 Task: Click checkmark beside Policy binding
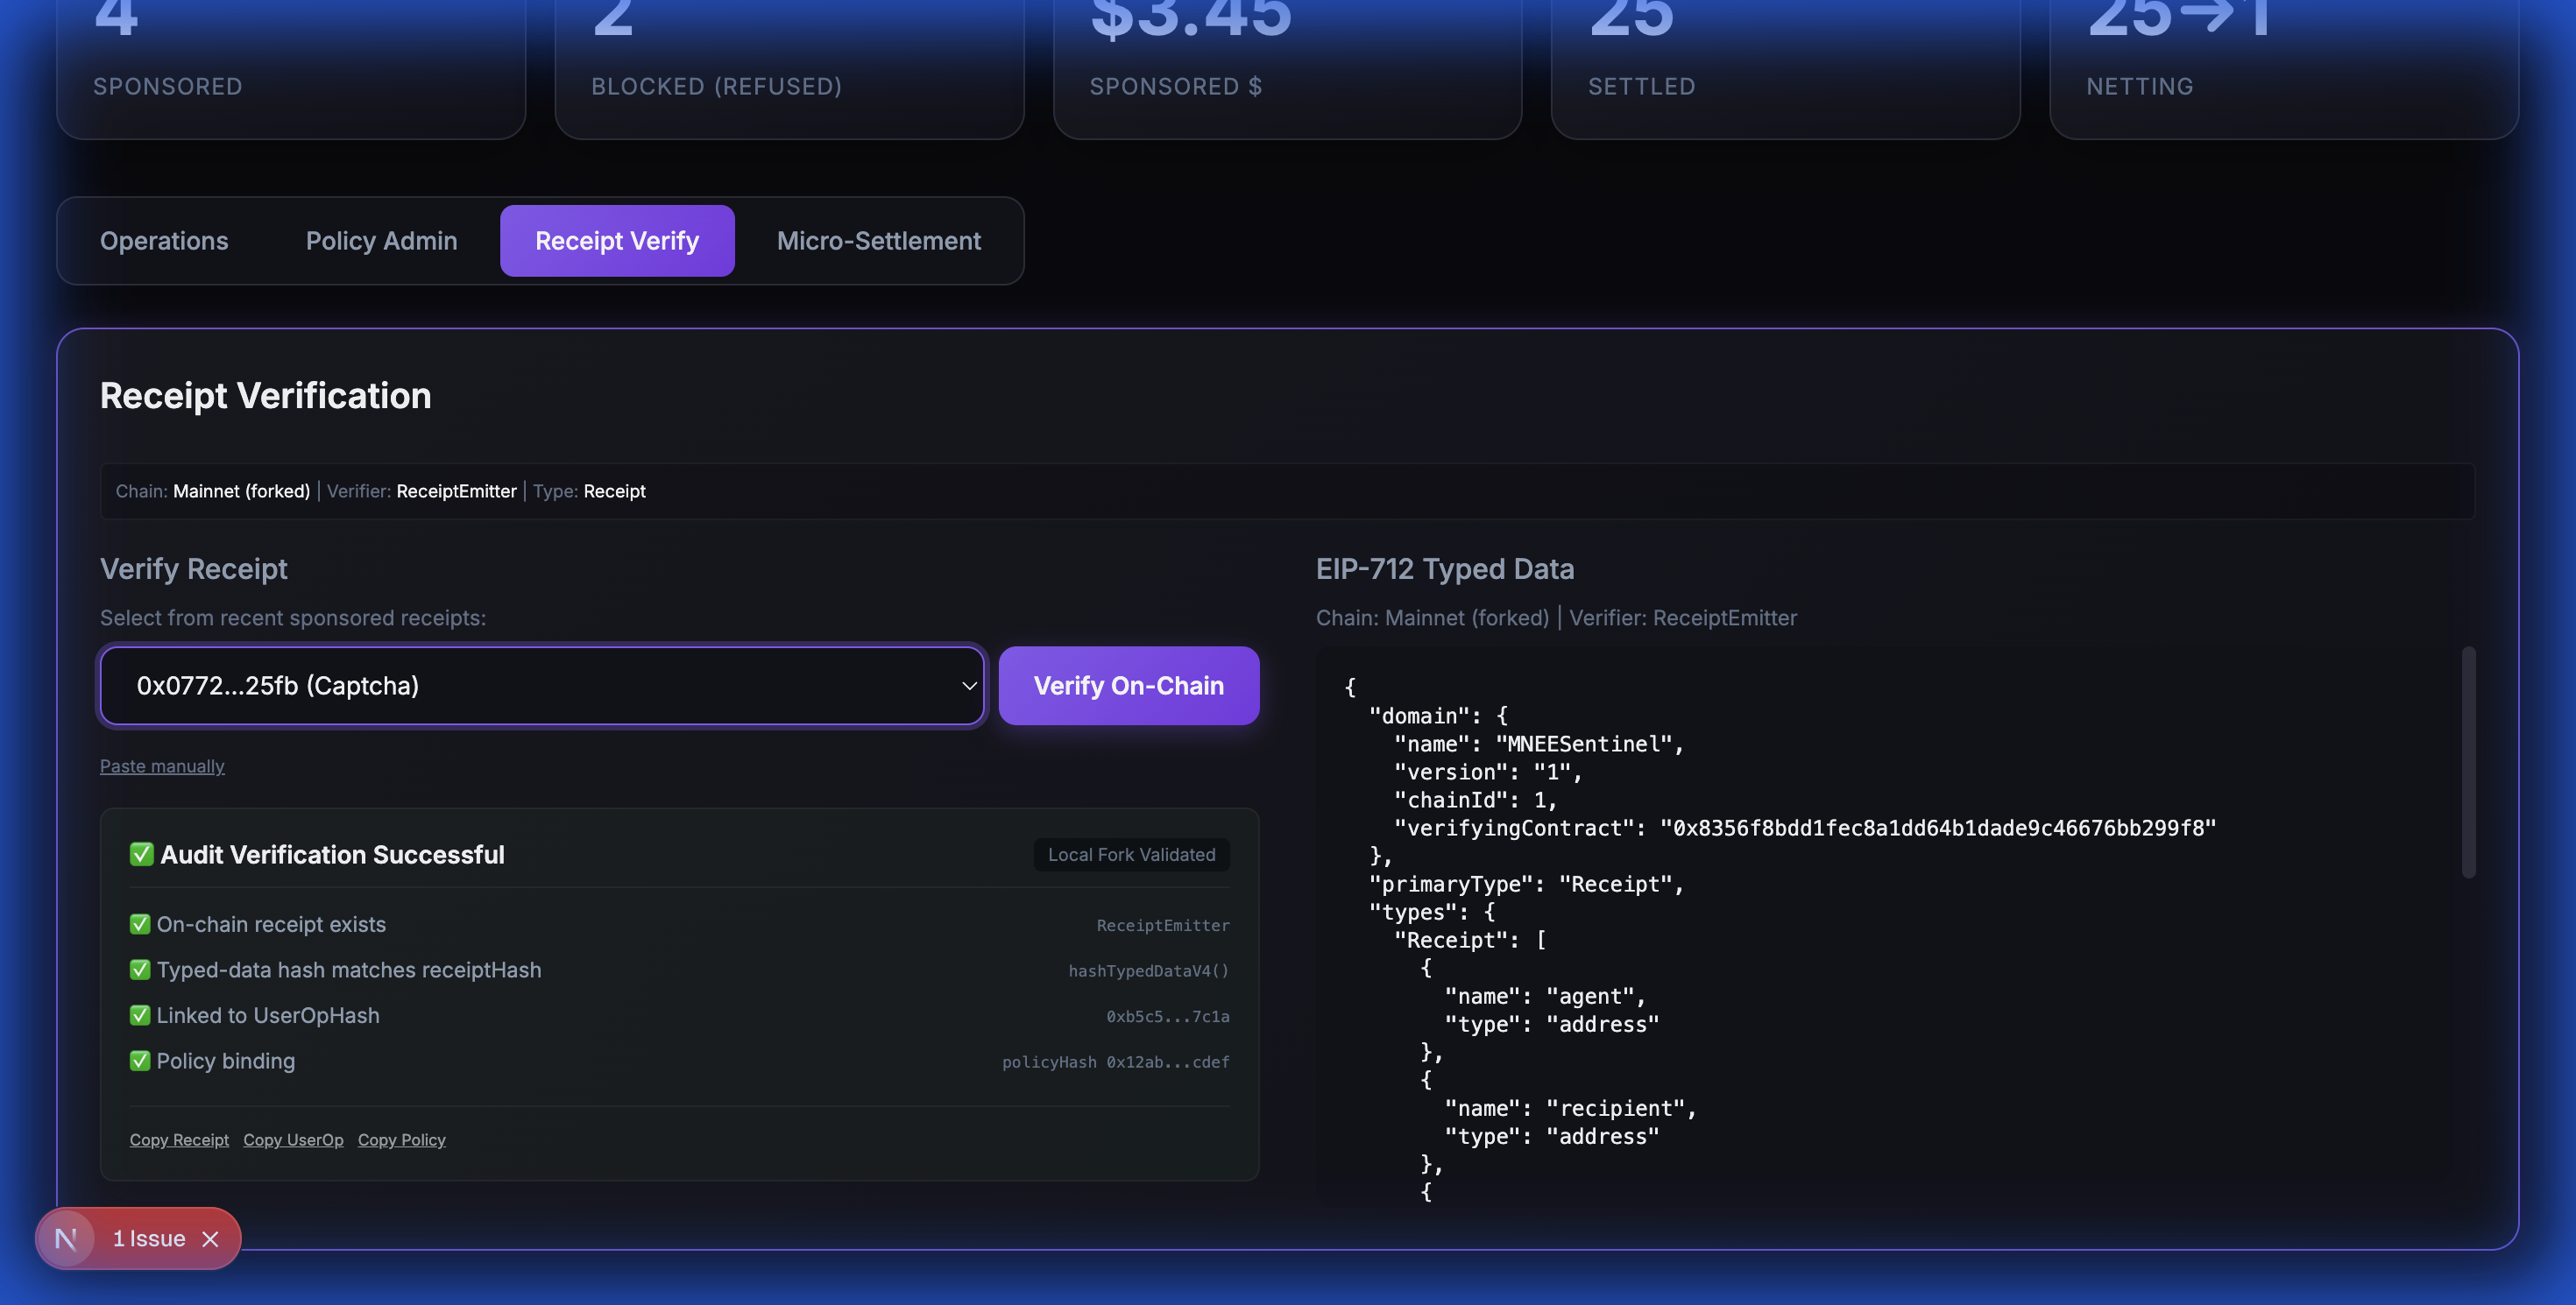tap(140, 1062)
